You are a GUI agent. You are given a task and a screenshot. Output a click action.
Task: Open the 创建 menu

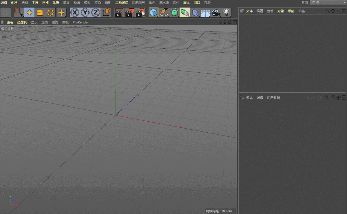coord(14,3)
